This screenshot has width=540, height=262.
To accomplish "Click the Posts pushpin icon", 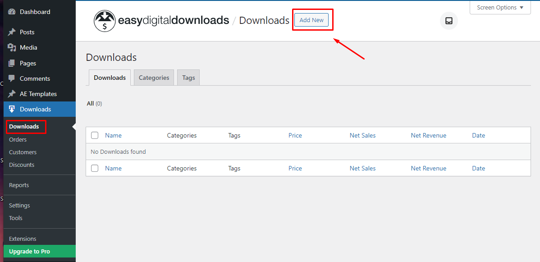I will (12, 32).
